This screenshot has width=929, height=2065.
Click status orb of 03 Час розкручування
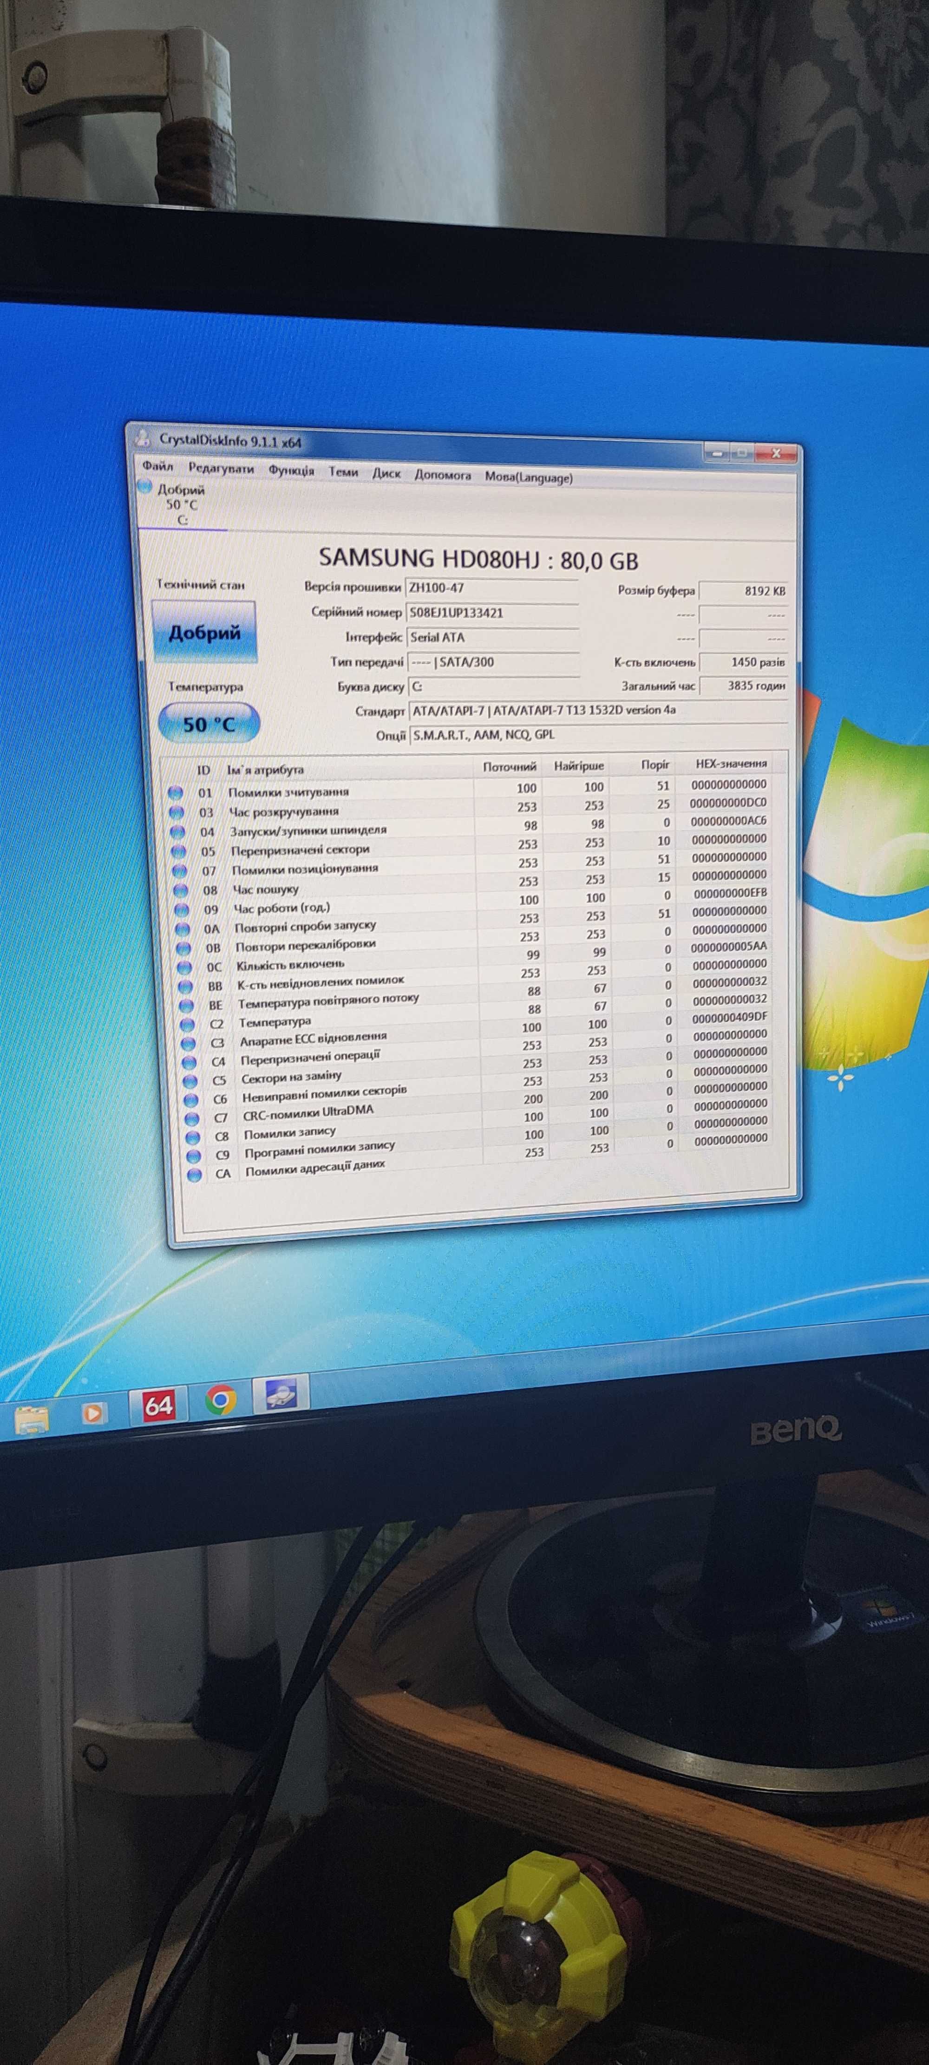pyautogui.click(x=177, y=812)
